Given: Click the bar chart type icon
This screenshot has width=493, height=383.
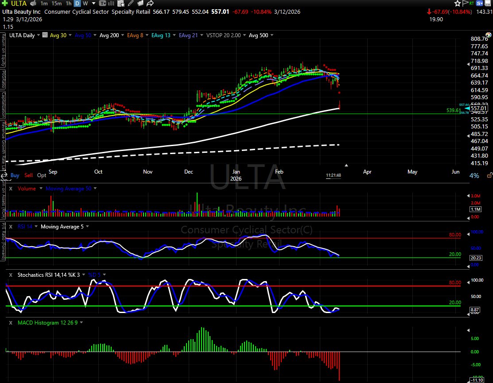Looking at the screenshot, I should click(111, 4).
